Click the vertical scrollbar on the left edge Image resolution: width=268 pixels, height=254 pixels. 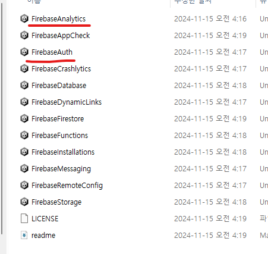pyautogui.click(x=2, y=118)
